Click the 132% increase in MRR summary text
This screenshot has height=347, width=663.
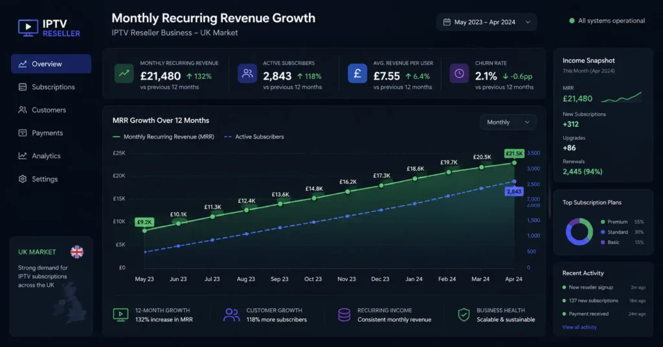(x=164, y=320)
